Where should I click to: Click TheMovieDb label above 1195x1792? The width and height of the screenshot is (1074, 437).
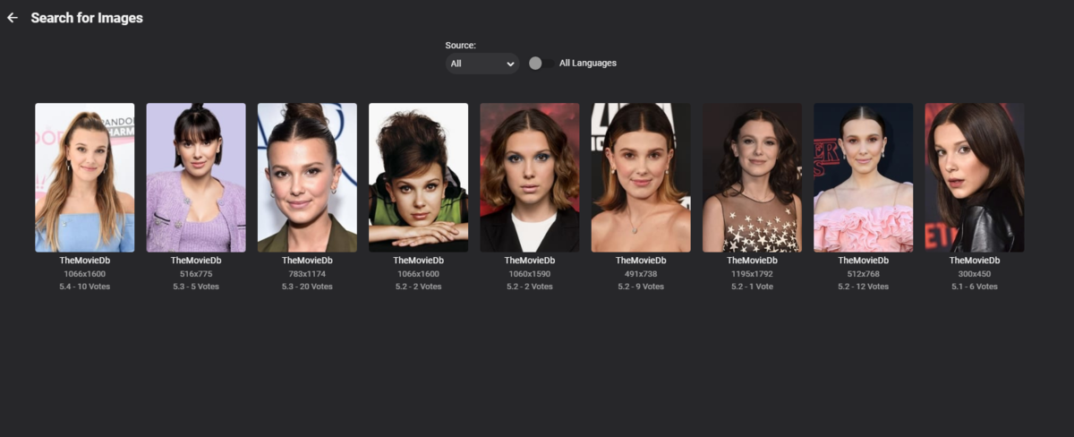pos(752,260)
